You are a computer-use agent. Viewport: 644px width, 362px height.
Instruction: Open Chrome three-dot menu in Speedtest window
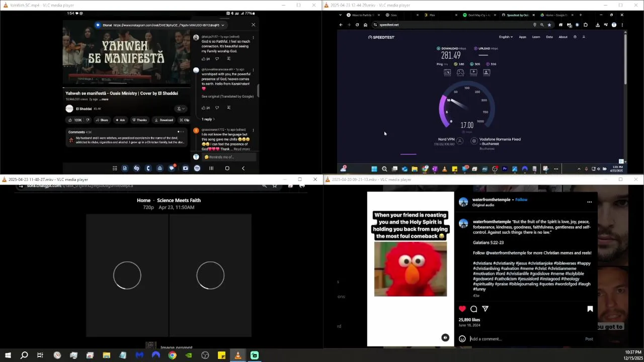(622, 25)
